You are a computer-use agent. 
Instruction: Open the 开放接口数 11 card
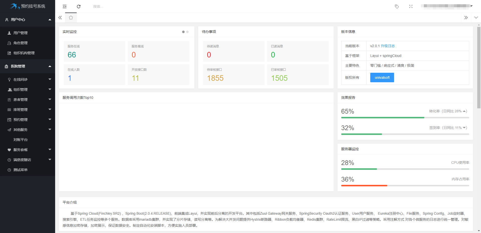pos(159,74)
